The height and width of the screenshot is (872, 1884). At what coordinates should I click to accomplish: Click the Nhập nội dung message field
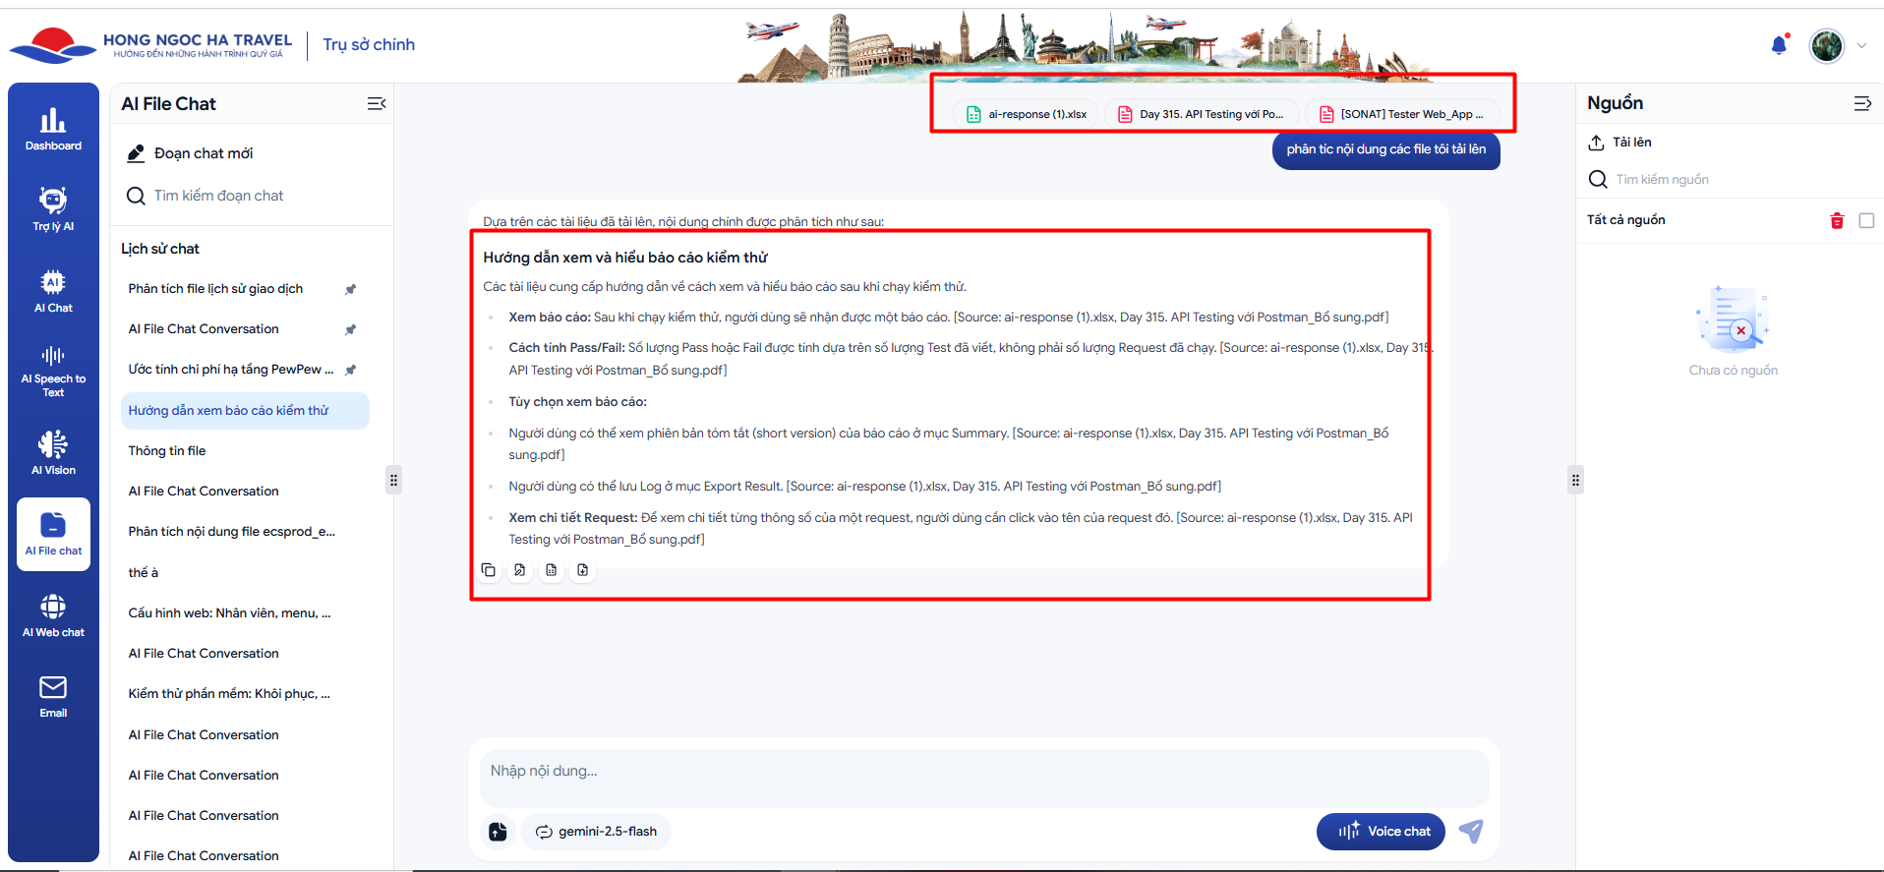point(983,772)
